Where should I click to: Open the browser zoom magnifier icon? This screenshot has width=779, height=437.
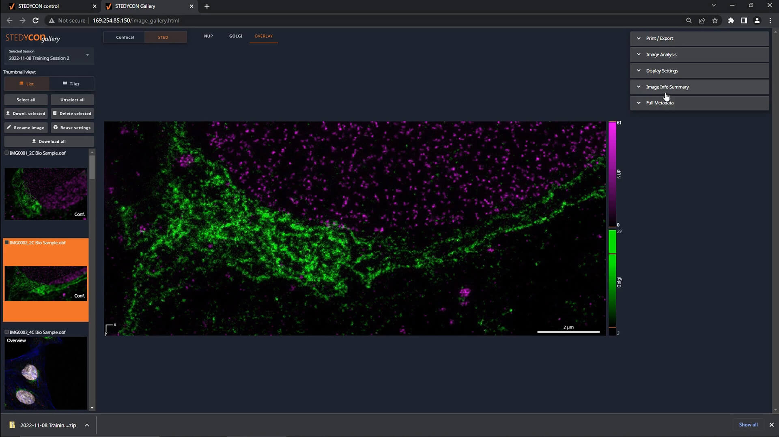[x=689, y=20]
